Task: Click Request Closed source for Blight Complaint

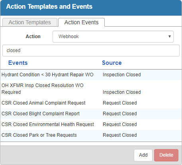Action: coord(120,114)
